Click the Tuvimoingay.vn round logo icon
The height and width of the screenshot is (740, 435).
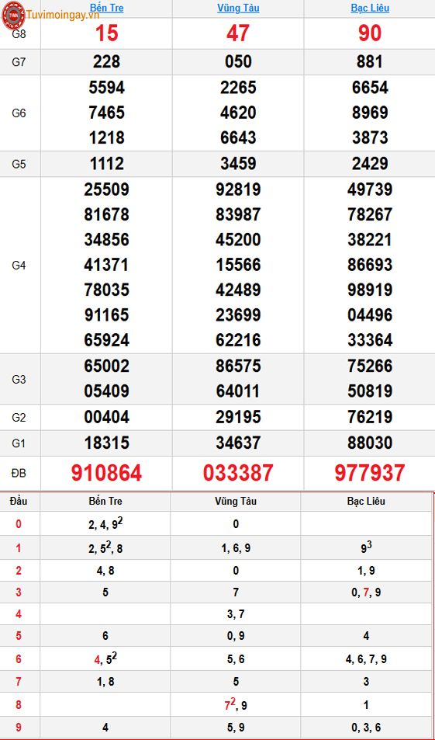coord(13,15)
